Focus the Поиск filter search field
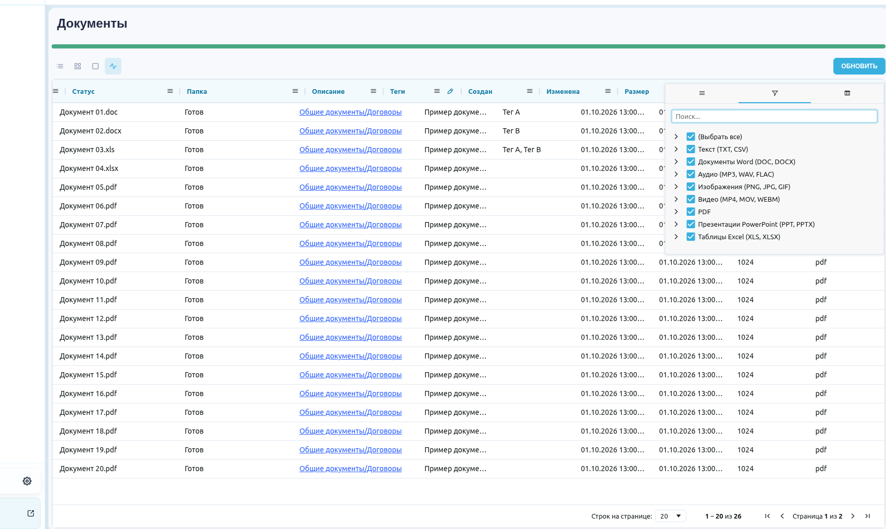Viewport: 886px width, 529px height. pos(774,116)
